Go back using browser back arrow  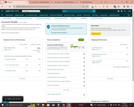pyautogui.click(x=2, y=7)
